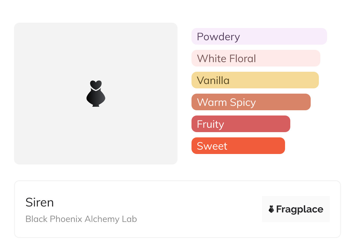Click the 'Fruity' text label
Screen dimensions: 355x252
click(210, 125)
